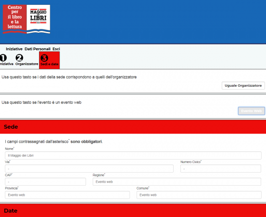The image size is (266, 217).
Task: Focus the Nome input field
Action: (133, 155)
